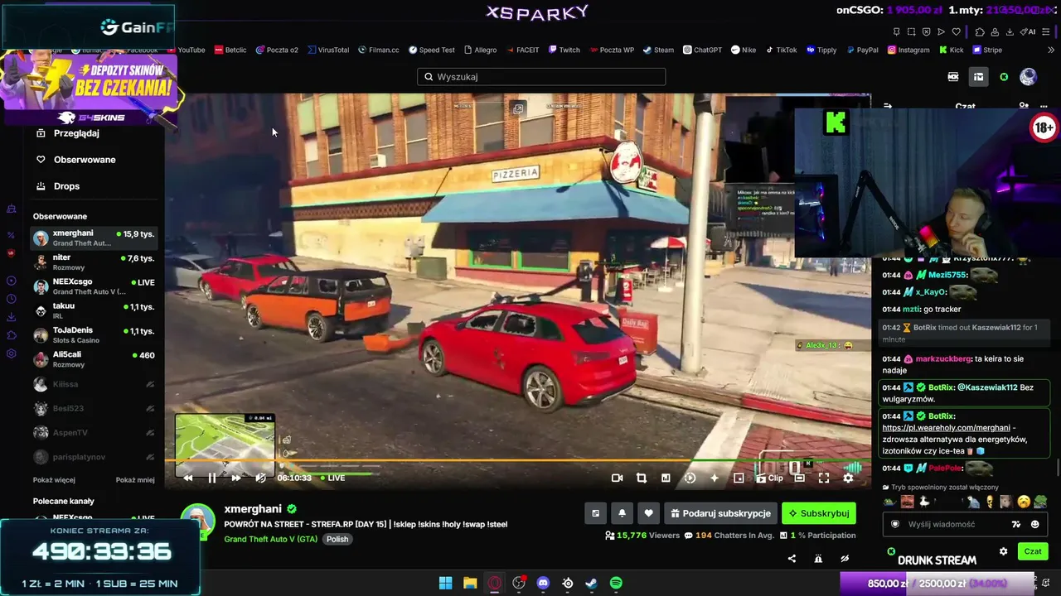
Task: Click the green Kick icon in top bar
Action: click(x=1004, y=77)
